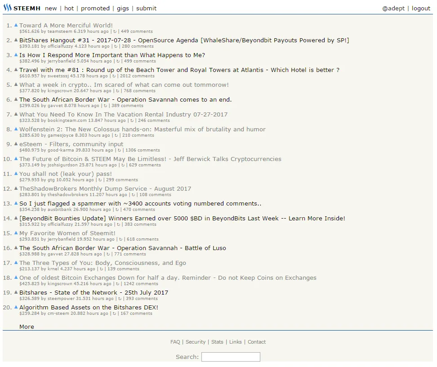Upvote the Battle of Luso post
Image resolution: width=437 pixels, height=367 pixels.
point(16,247)
